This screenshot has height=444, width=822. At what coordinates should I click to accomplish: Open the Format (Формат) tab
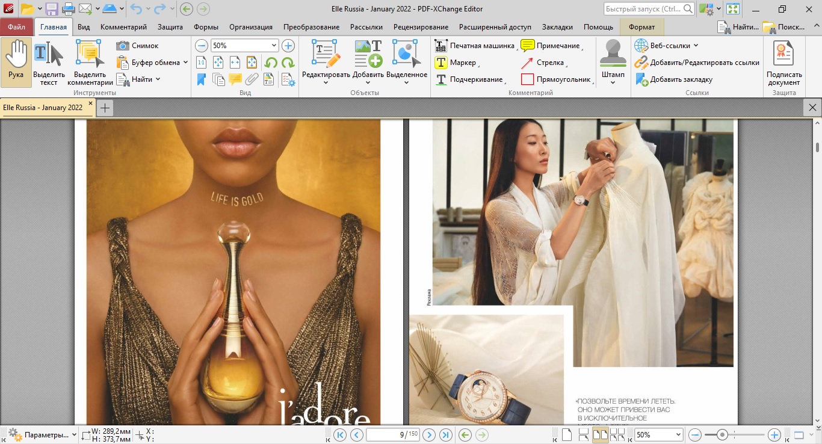(641, 27)
